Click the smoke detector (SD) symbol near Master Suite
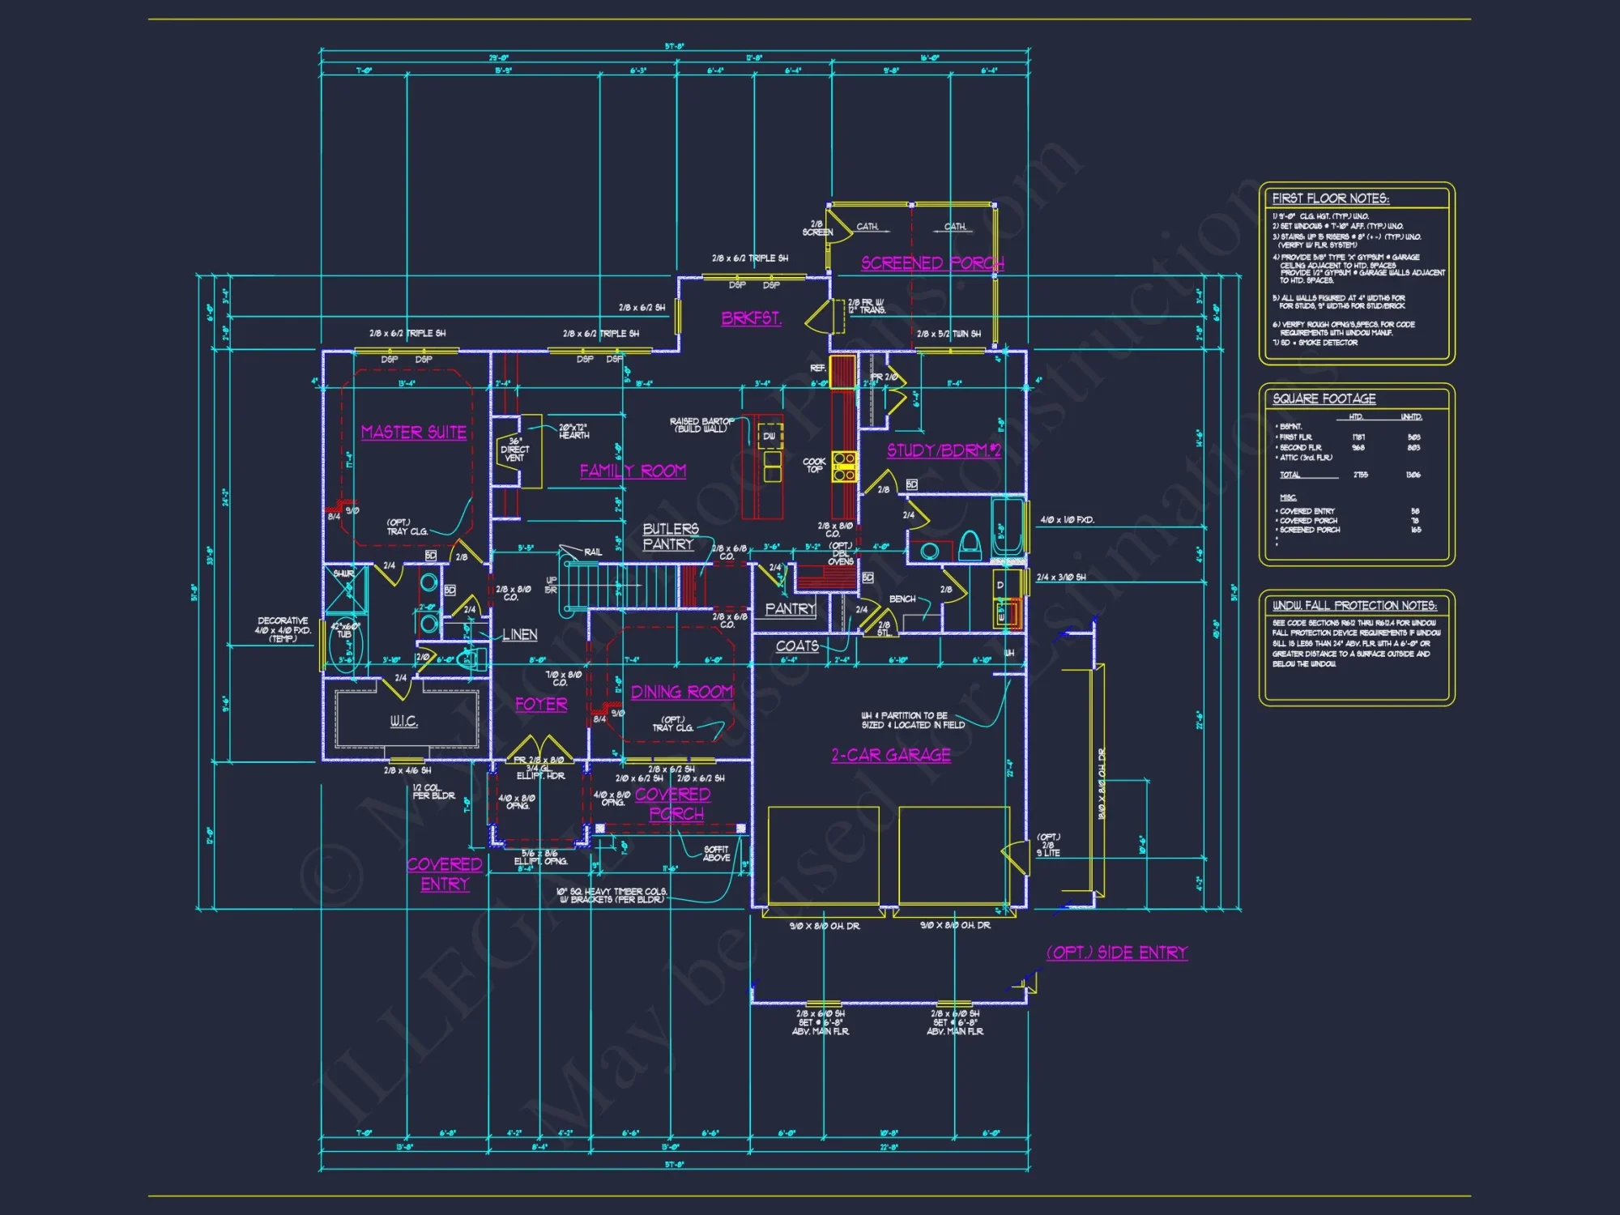This screenshot has width=1620, height=1215. click(431, 555)
